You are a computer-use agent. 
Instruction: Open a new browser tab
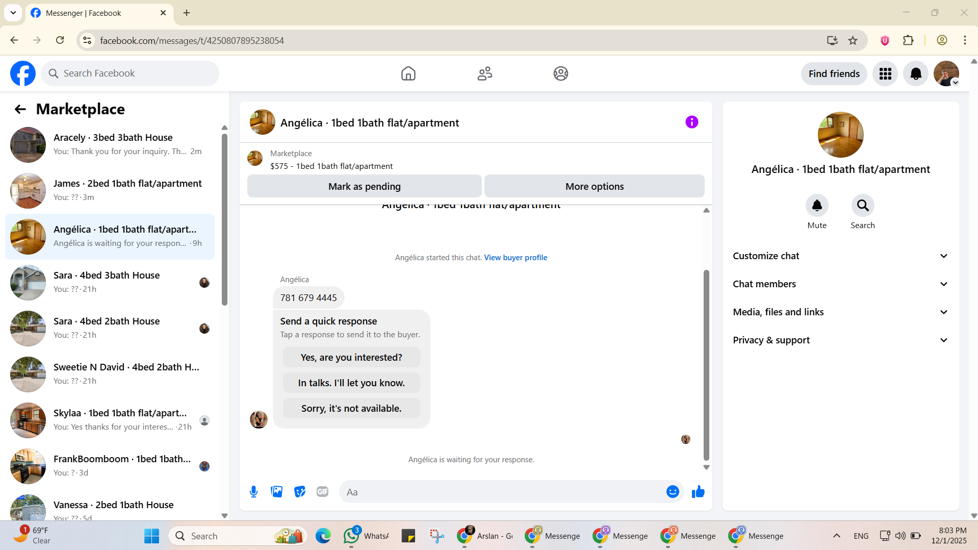187,13
